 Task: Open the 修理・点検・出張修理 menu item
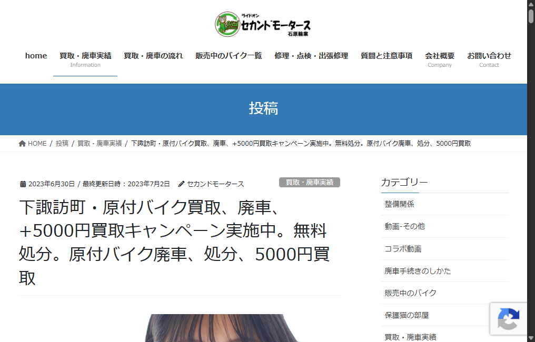311,56
